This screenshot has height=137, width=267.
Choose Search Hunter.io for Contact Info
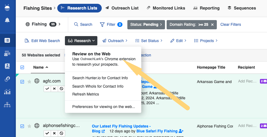click(100, 78)
